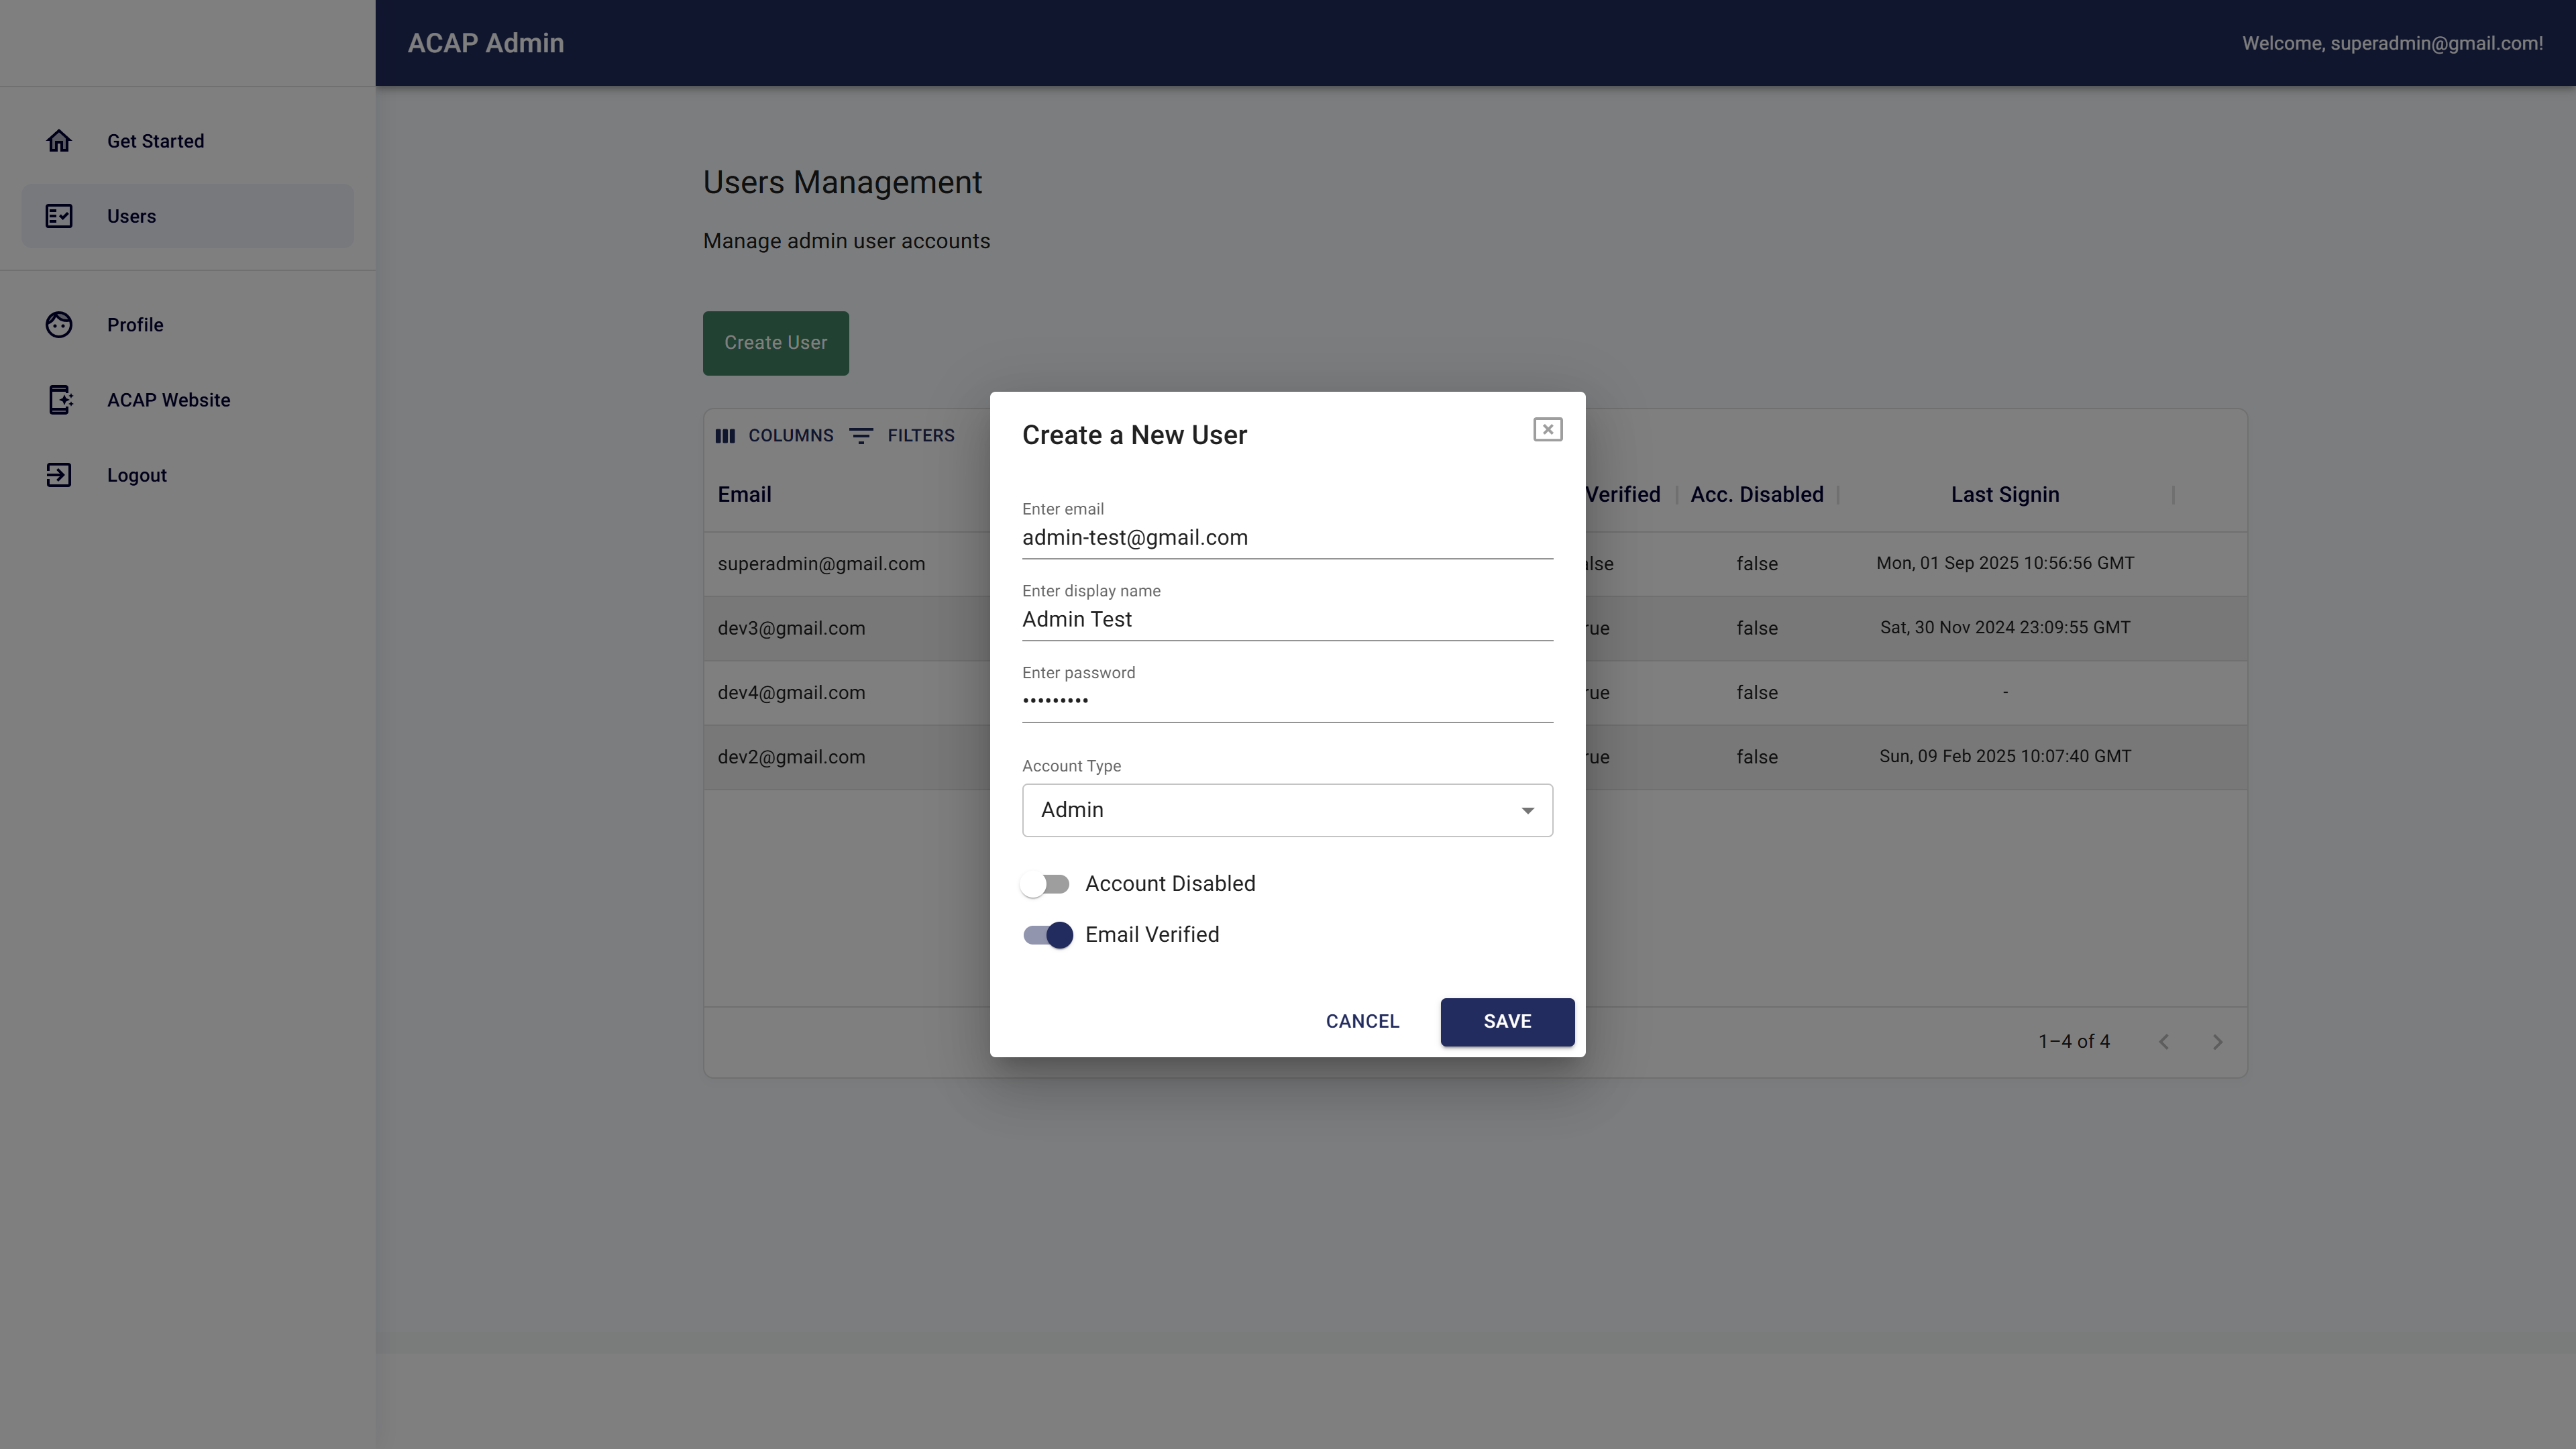Click the dropdown arrow beside Admin
Viewport: 2576px width, 1449px height.
1527,810
